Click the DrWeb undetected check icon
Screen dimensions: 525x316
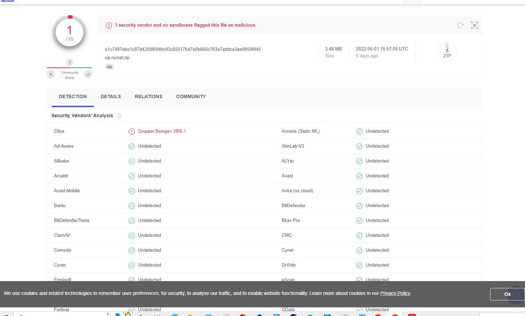(x=359, y=265)
